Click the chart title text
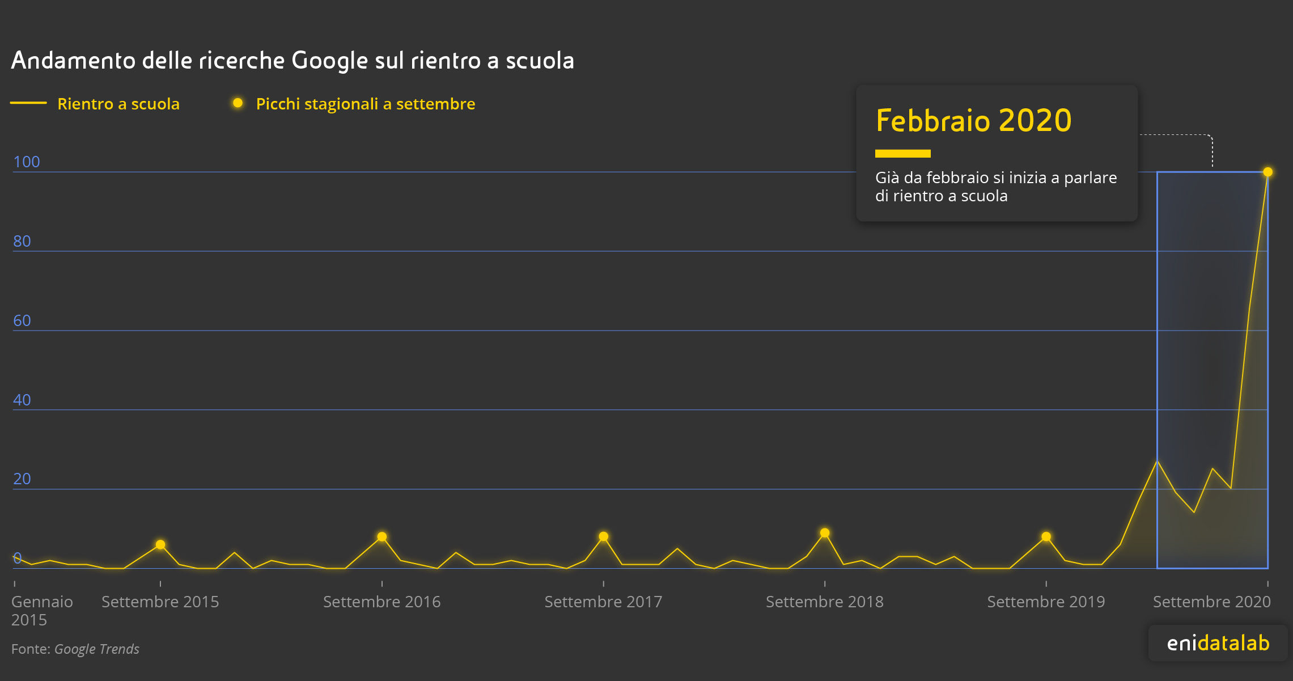 (292, 60)
